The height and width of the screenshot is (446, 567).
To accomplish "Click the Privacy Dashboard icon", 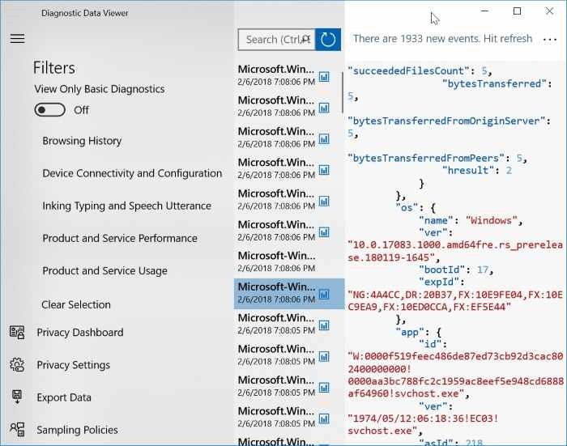I will 17,333.
